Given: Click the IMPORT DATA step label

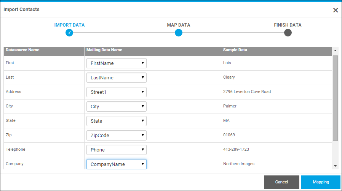Looking at the screenshot, I should (x=69, y=25).
